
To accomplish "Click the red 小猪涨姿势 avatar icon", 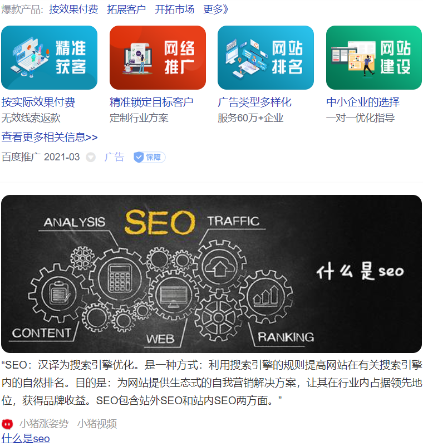I will [x=7, y=424].
